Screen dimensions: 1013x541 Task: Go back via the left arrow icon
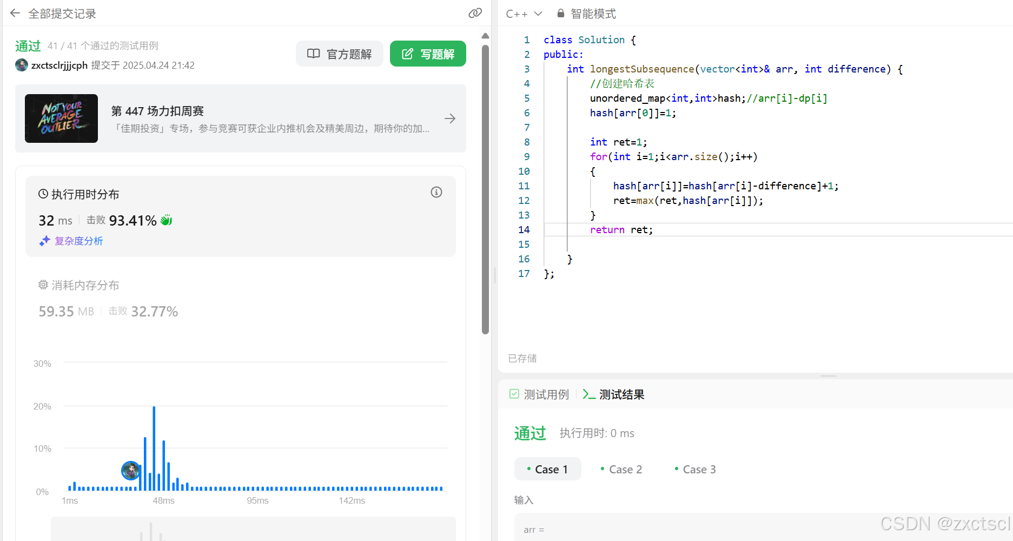[15, 14]
